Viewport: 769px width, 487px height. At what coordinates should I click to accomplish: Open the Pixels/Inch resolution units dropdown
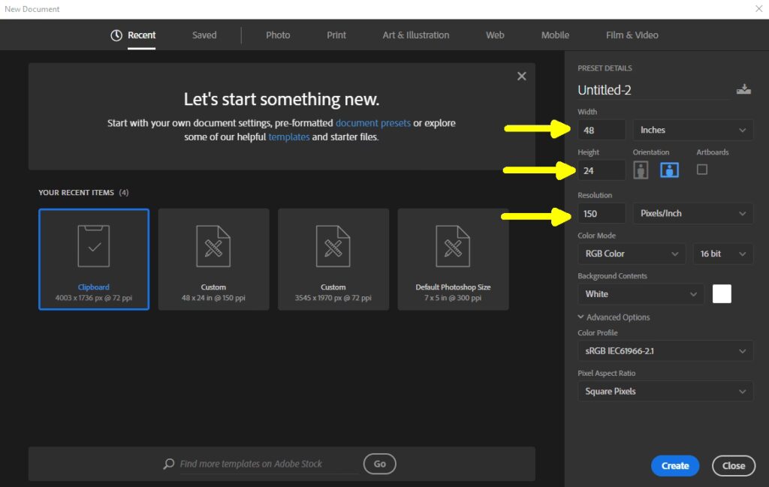(692, 213)
